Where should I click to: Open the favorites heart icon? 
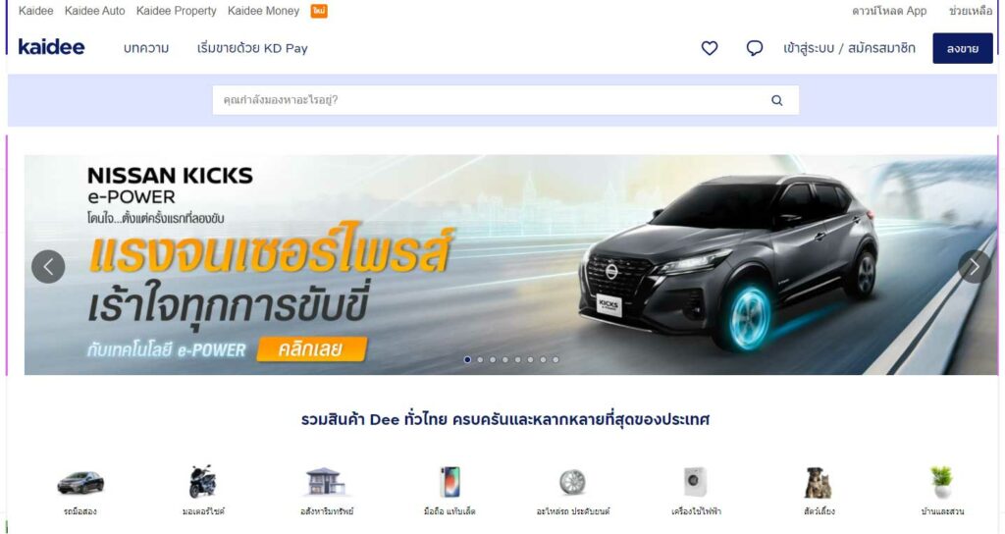(709, 48)
